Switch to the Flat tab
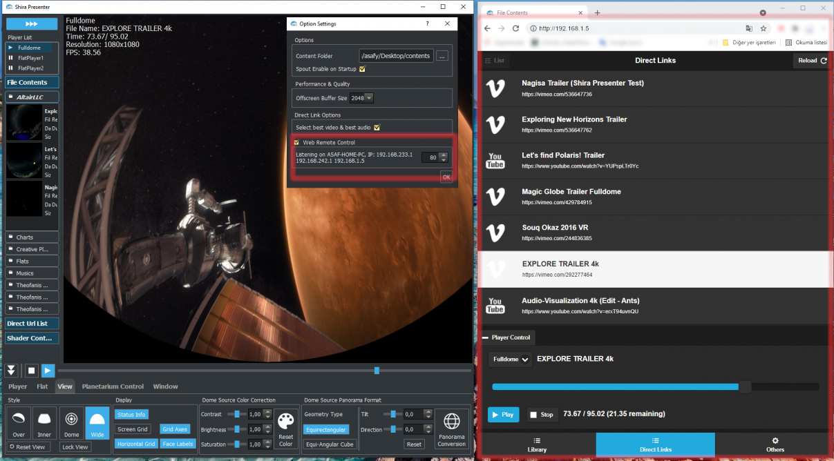Screen dimensions: 834x461 [42, 386]
